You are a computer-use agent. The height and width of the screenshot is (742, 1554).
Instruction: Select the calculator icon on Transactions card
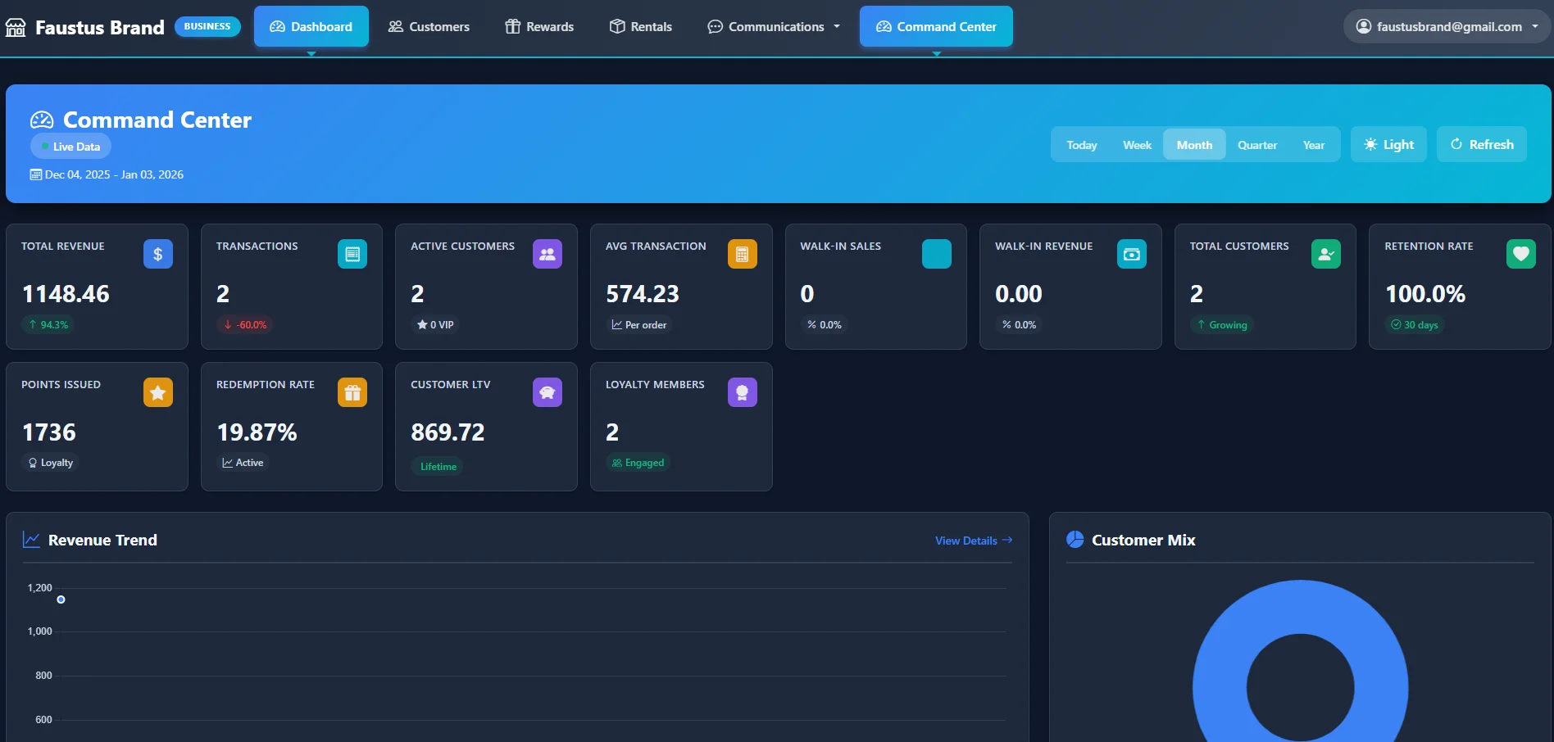352,254
